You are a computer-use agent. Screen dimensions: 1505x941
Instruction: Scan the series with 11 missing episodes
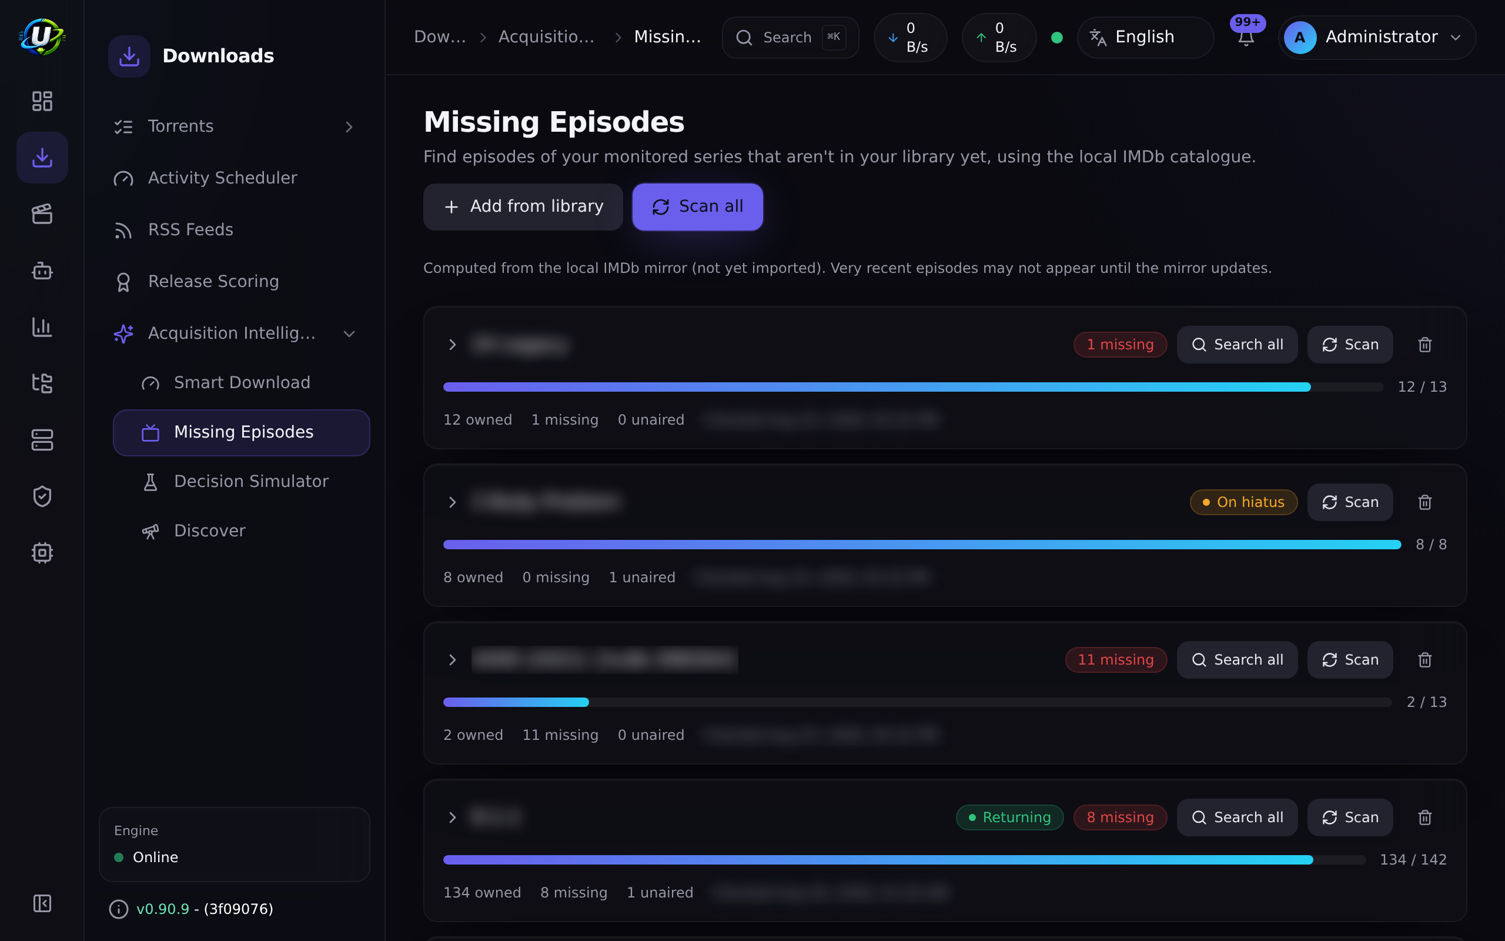coord(1350,660)
